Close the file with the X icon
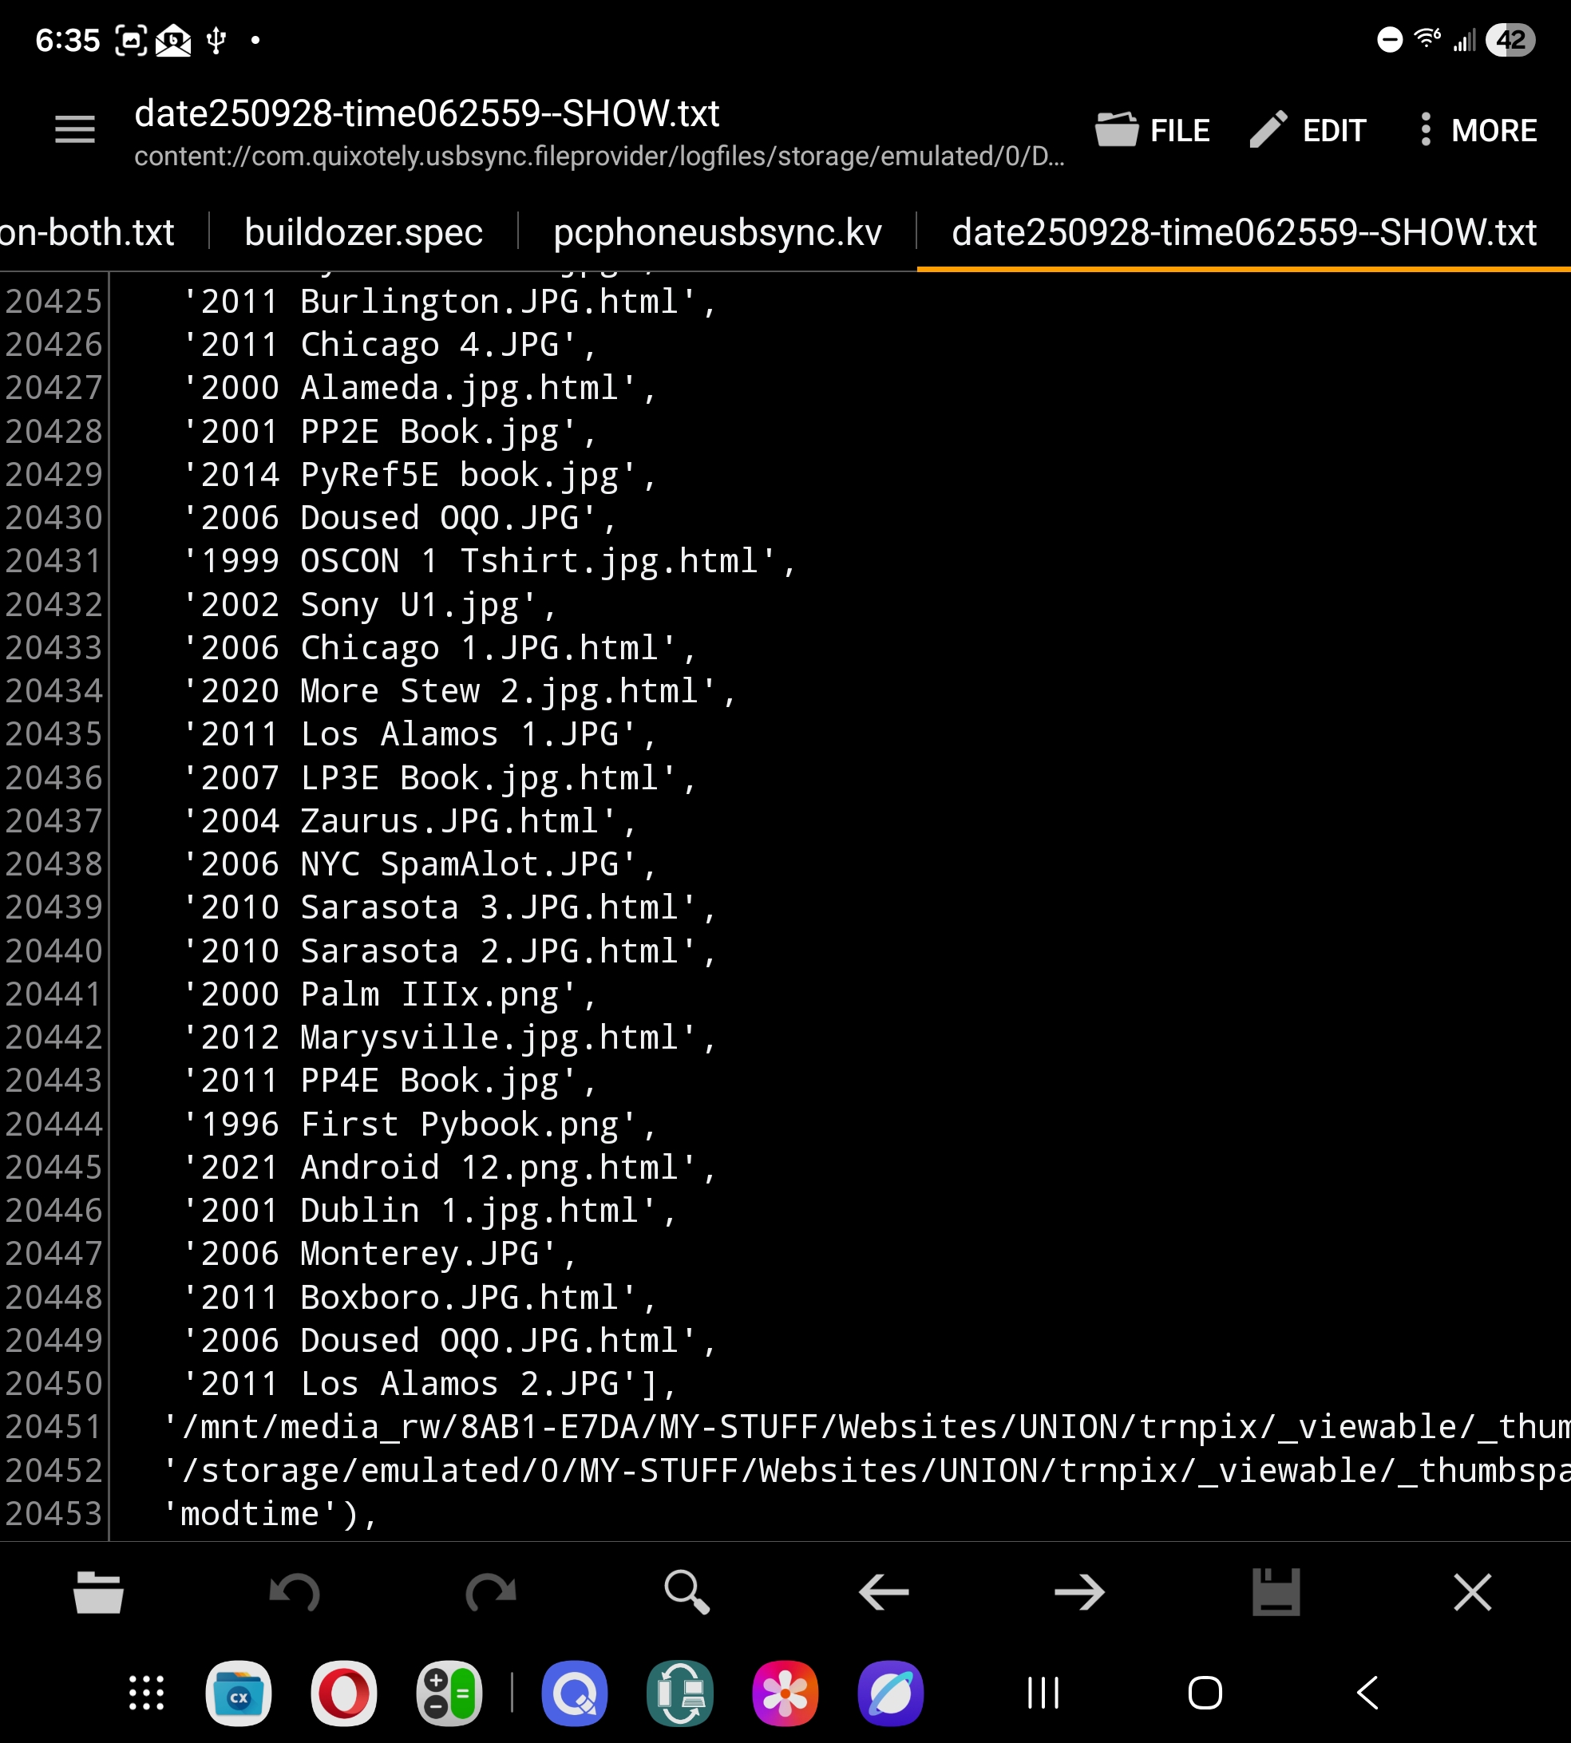Viewport: 1571px width, 1743px height. click(1472, 1592)
